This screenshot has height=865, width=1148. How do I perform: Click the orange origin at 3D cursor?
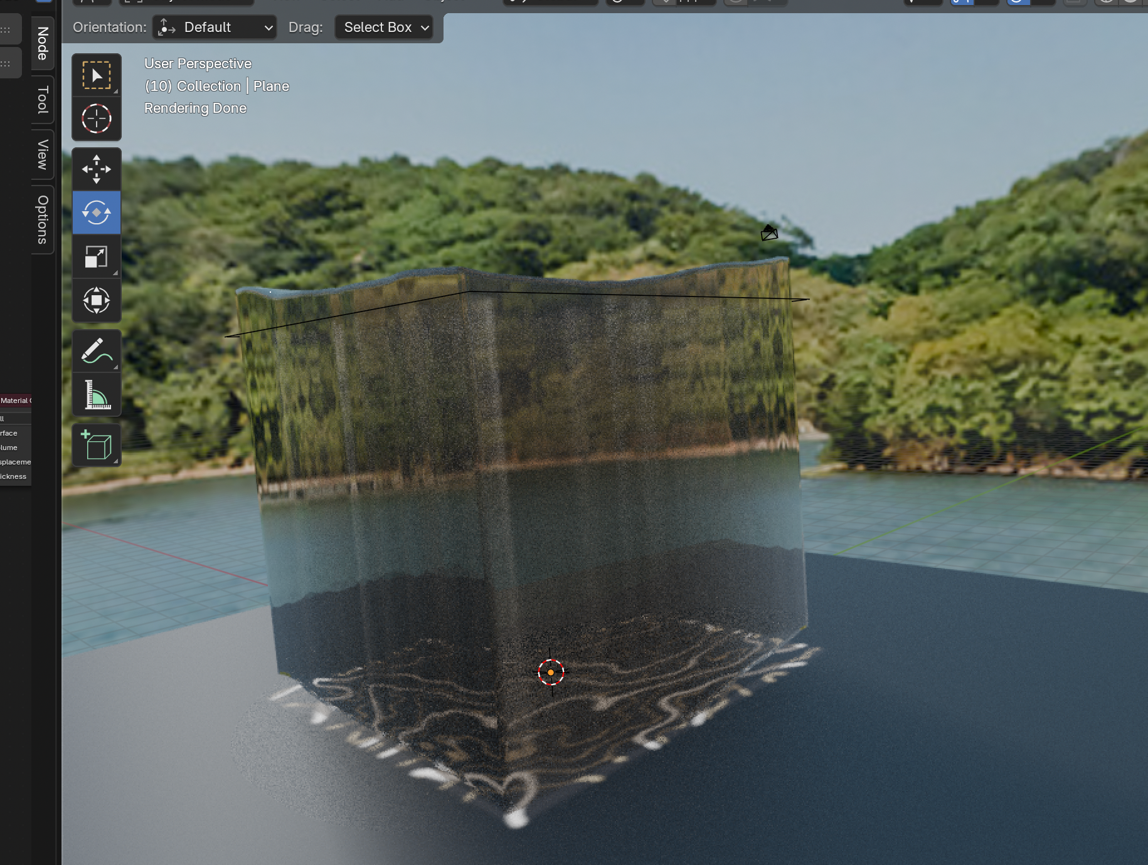(551, 673)
